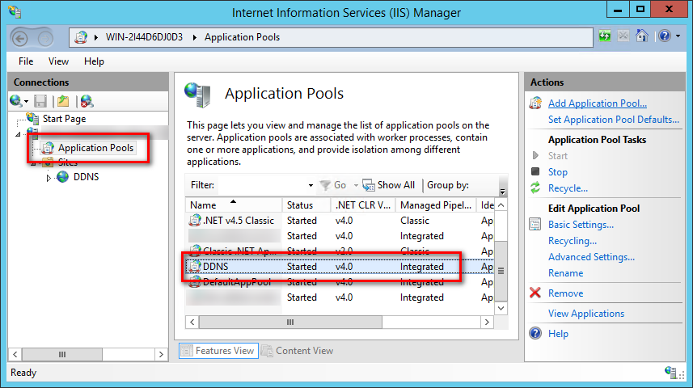693x388 pixels.
Task: Select Start Page in the tree
Action: click(64, 119)
